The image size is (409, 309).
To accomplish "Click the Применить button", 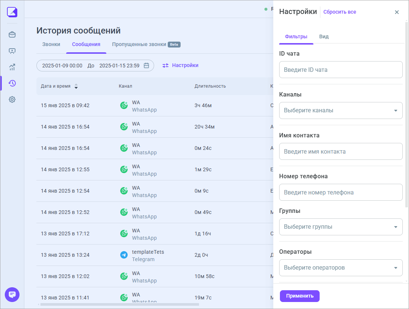I will click(x=300, y=296).
